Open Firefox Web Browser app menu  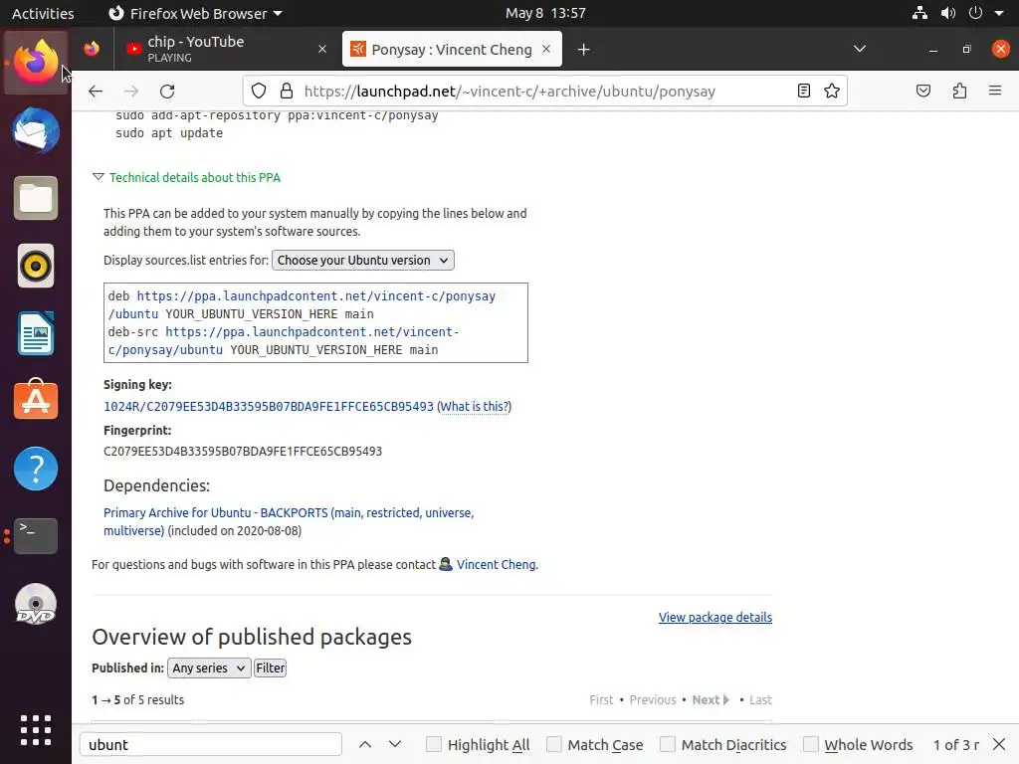point(196,13)
